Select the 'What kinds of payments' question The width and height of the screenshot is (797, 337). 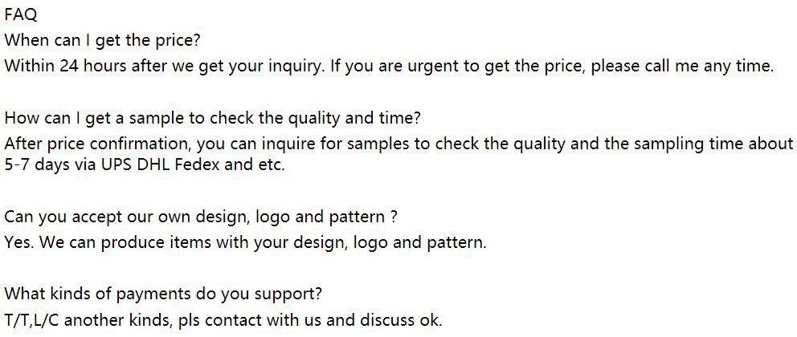click(x=163, y=294)
